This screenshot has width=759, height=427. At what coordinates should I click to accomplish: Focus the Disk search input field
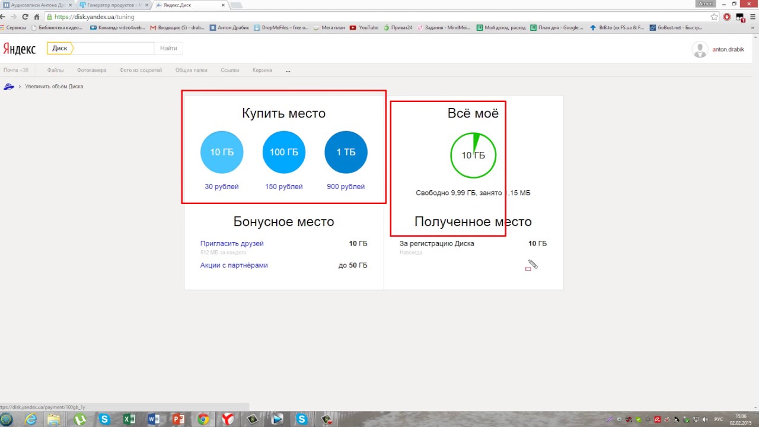click(x=113, y=49)
